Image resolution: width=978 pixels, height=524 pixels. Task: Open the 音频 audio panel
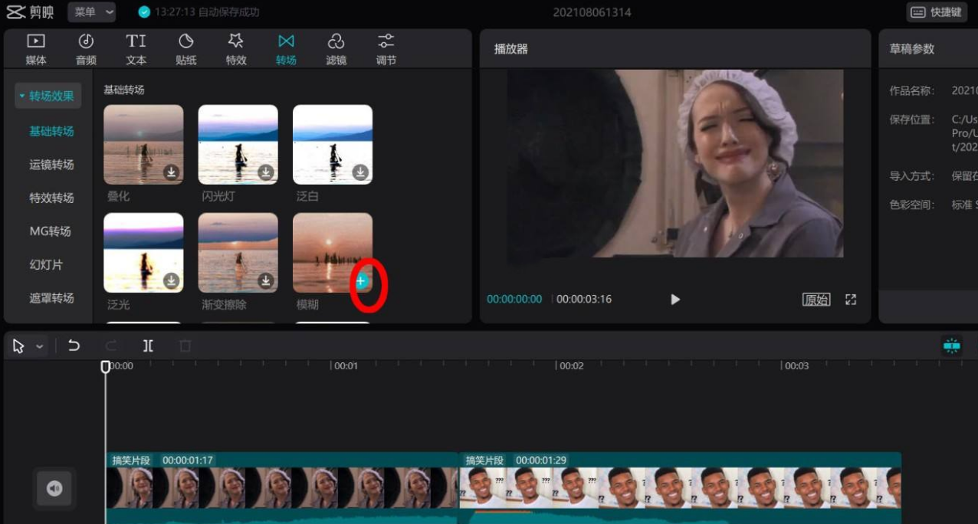coord(86,49)
